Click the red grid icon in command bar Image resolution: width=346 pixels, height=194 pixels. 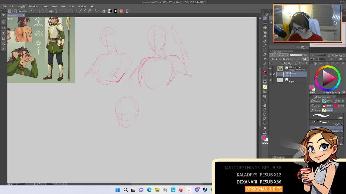point(121,11)
